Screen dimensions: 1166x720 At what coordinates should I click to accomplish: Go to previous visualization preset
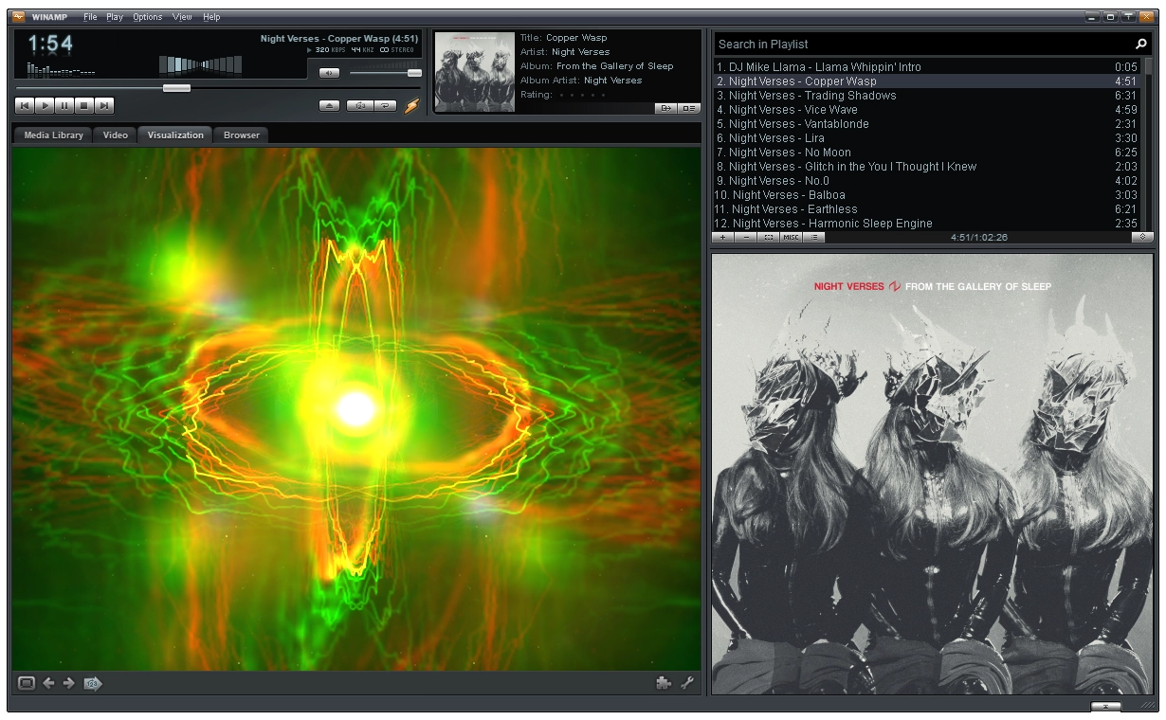point(48,683)
